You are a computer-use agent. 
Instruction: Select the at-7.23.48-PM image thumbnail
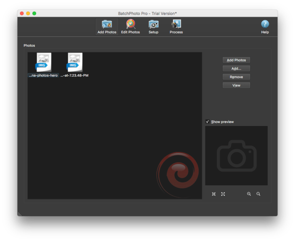click(75, 62)
